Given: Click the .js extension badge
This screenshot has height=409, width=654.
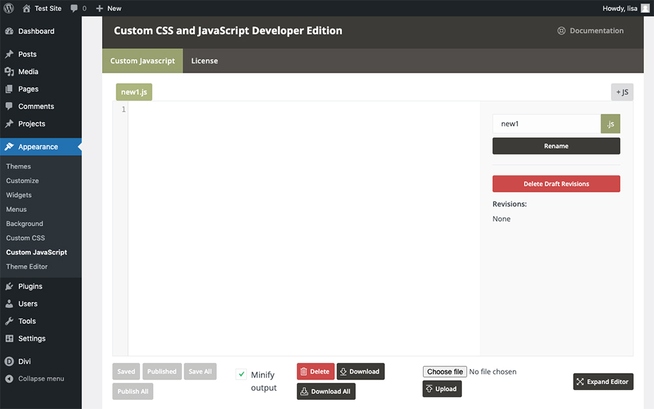Looking at the screenshot, I should [610, 124].
